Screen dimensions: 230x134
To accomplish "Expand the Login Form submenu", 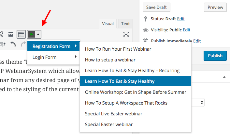I will click(53, 57).
